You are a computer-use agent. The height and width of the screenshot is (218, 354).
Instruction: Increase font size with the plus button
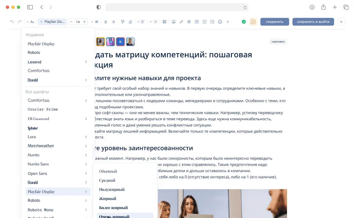[85, 22]
